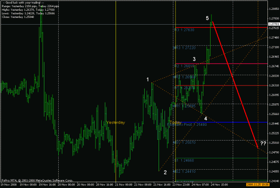This screenshot has width=280, height=188.
Task: Click the yellow Today label
Action: 176,122
